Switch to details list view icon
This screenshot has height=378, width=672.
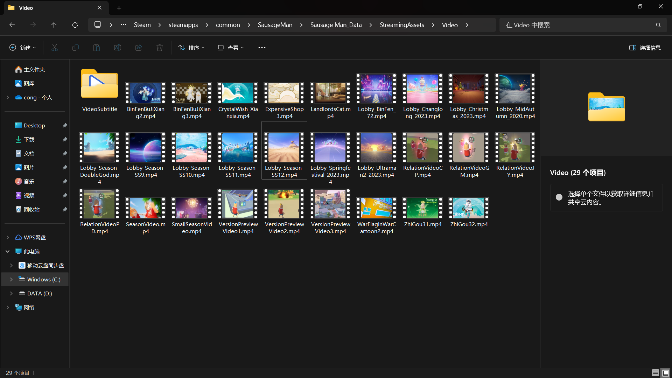point(656,373)
